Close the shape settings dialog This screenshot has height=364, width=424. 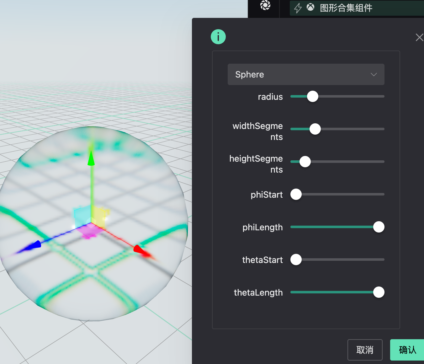[x=419, y=37]
